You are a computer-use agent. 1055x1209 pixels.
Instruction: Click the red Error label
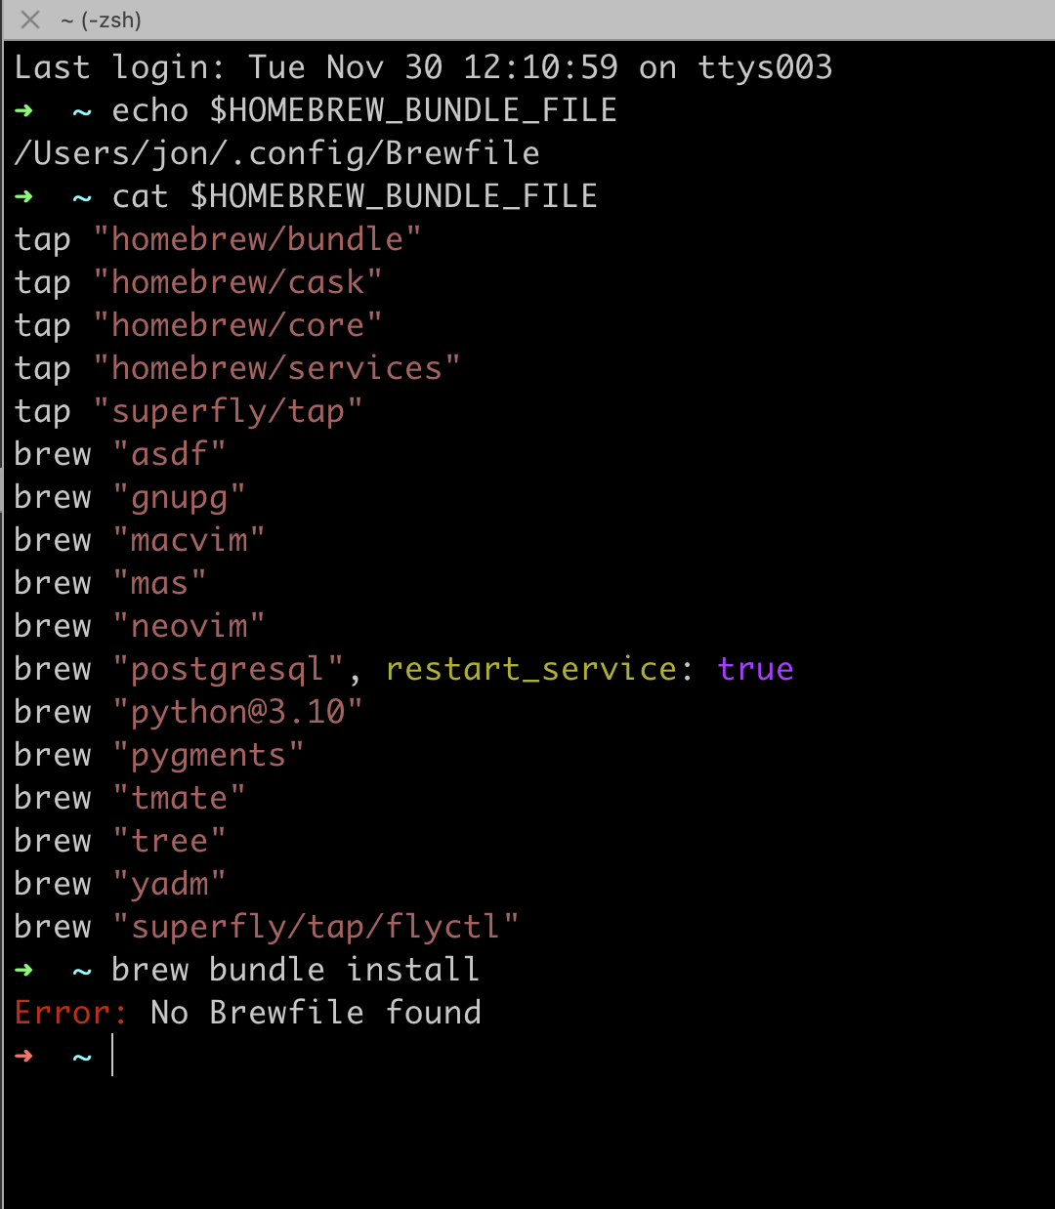pyautogui.click(x=69, y=1013)
